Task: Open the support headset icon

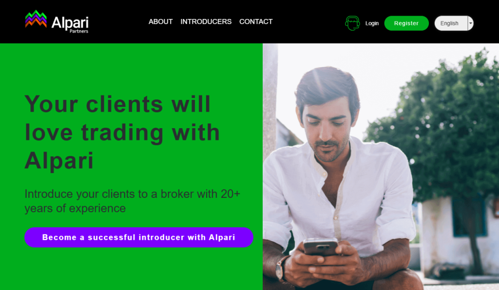Action: point(352,23)
